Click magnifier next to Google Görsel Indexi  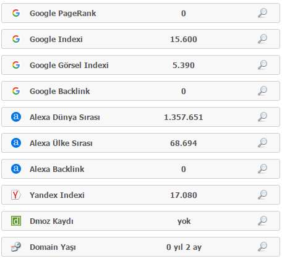click(262, 65)
